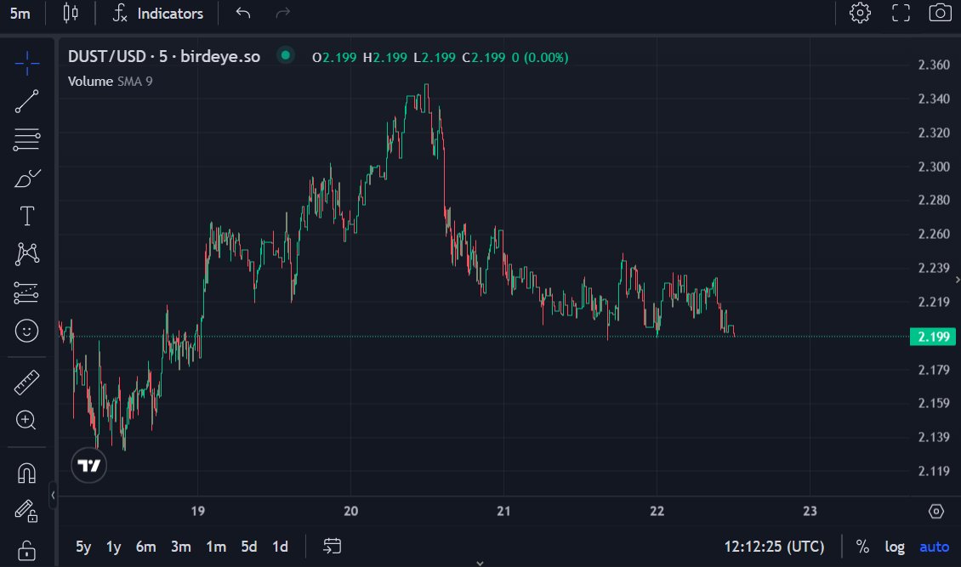961x567 pixels.
Task: Select the trend line drawing tool
Action: 26,101
